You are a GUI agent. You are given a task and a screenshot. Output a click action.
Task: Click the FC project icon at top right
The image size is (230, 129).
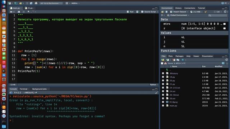(x=222, y=3)
